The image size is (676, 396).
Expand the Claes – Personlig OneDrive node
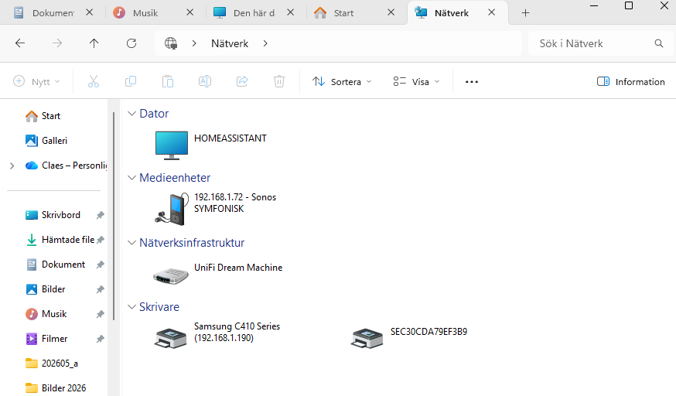pyautogui.click(x=12, y=166)
